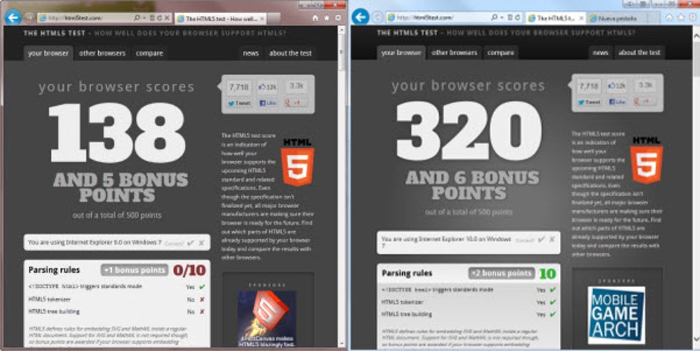
Task: Open 'compare' page tab in IE 9 window
Action: coord(150,53)
